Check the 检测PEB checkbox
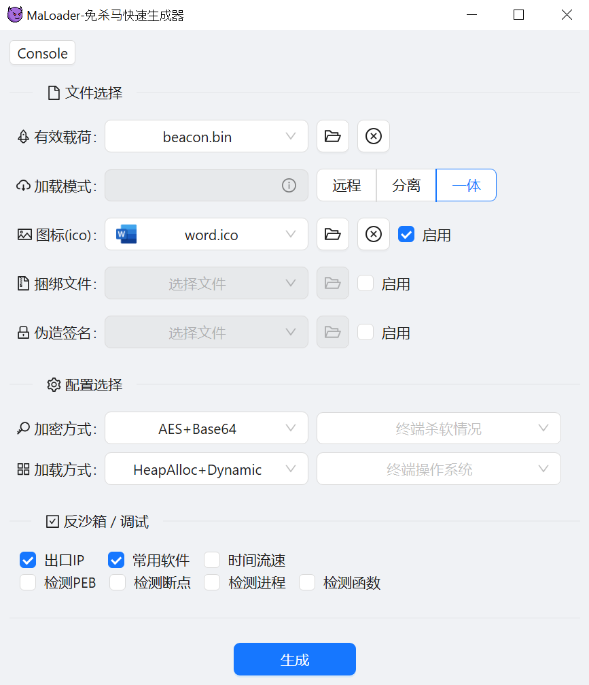The image size is (589, 685). click(28, 582)
